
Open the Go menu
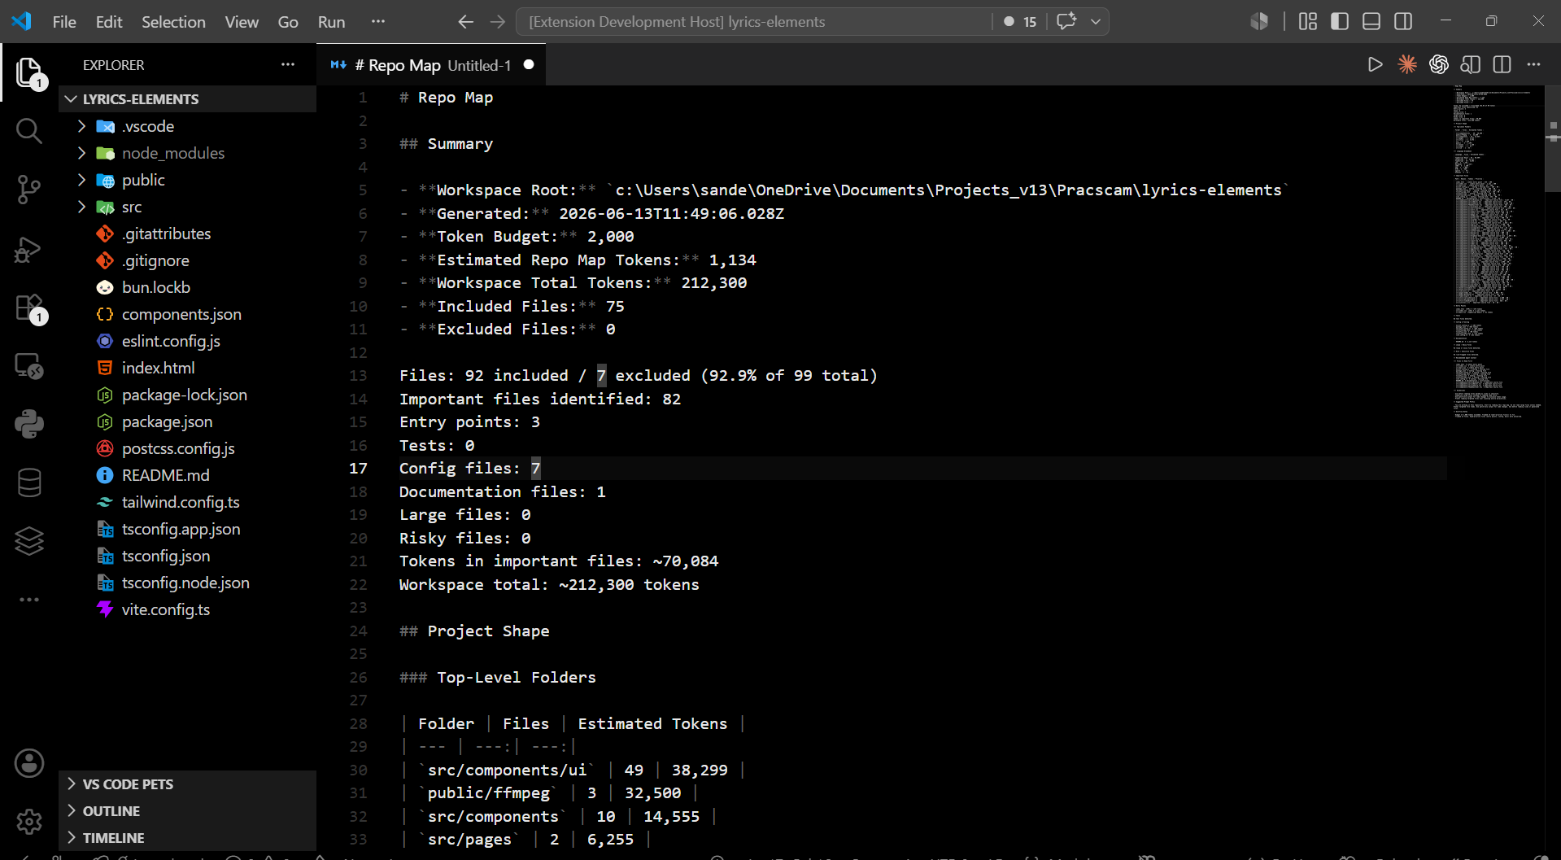click(288, 22)
